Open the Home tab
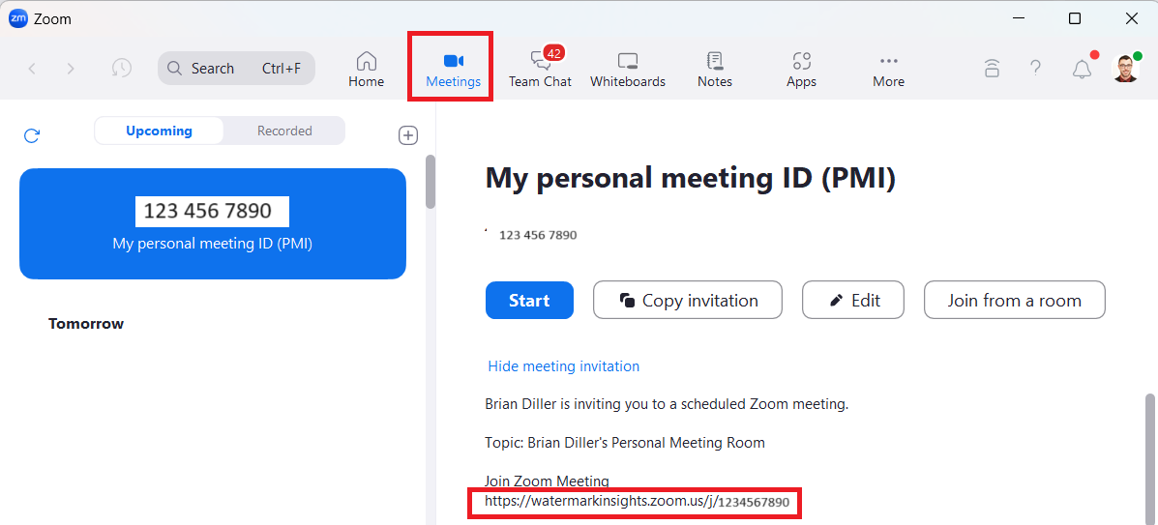 click(x=367, y=70)
